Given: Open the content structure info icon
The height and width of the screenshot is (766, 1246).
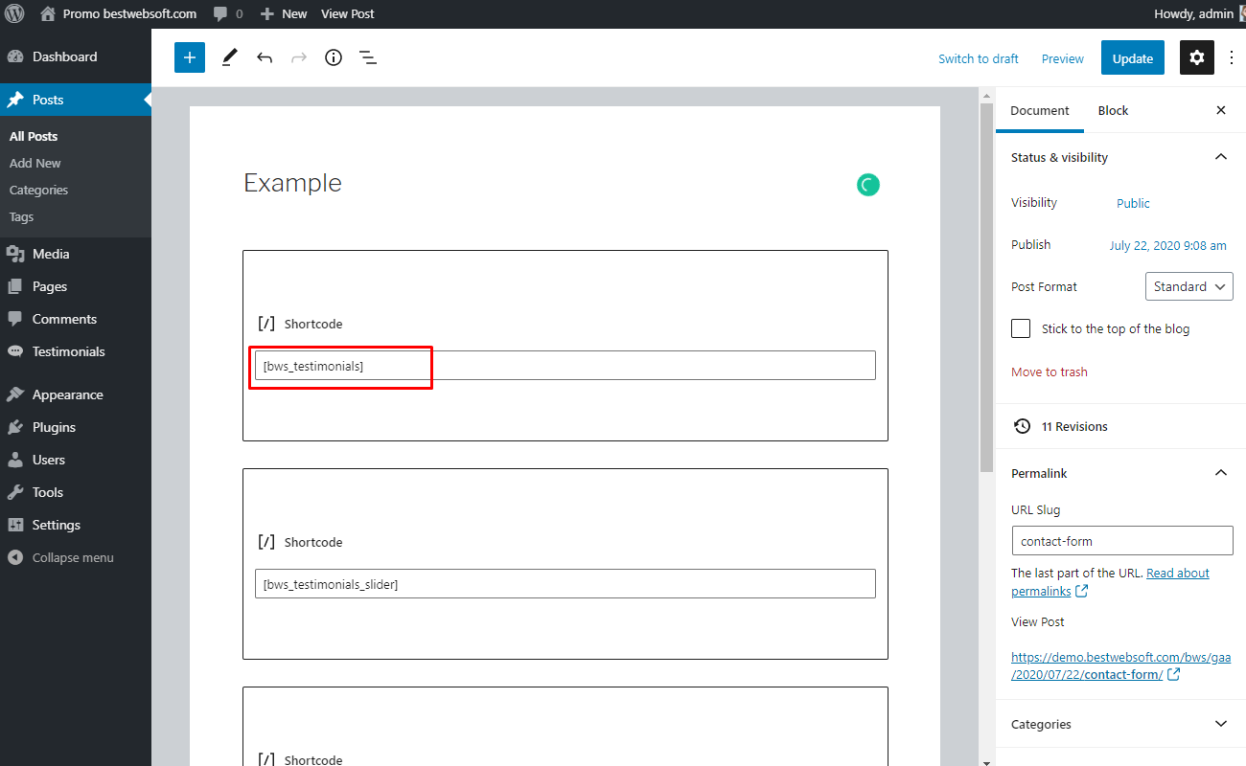Looking at the screenshot, I should 334,57.
